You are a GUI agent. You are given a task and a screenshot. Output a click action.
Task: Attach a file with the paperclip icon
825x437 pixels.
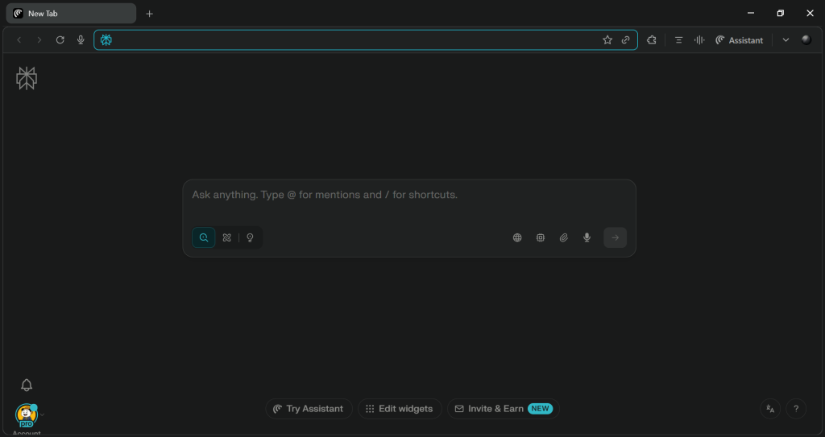point(564,237)
